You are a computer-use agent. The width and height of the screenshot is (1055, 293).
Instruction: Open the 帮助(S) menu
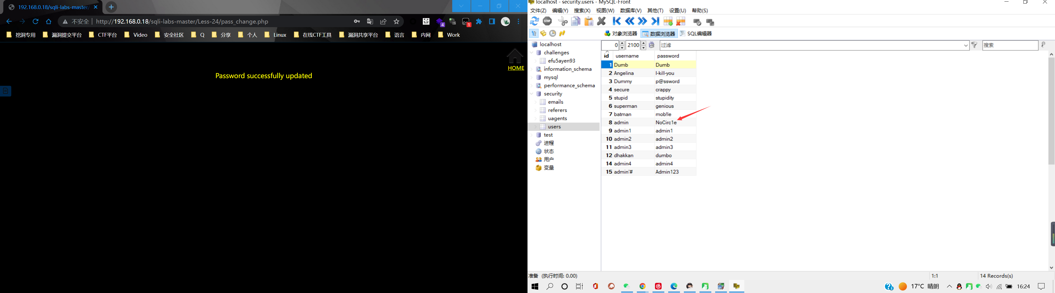click(x=699, y=11)
